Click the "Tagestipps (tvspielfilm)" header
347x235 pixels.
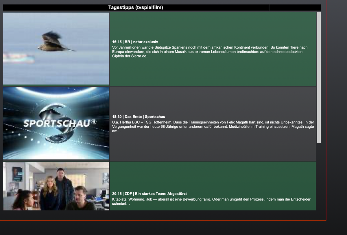pos(136,8)
